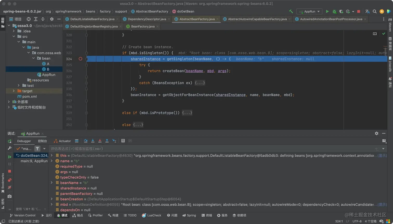The width and height of the screenshot is (393, 224).
Task: Toggle code folding at line 325
Action: point(87,65)
